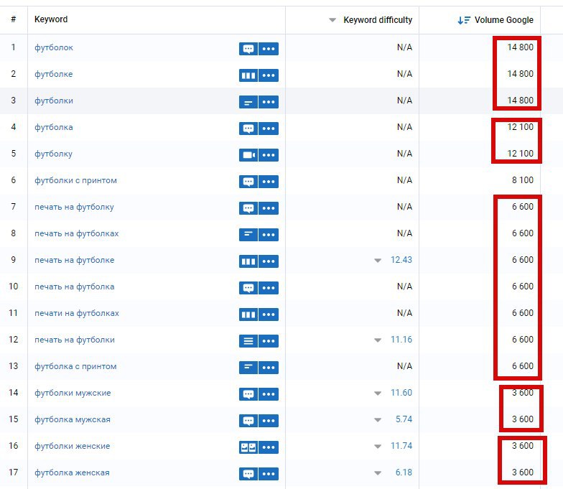Click SERP icon for футболки мужские
The image size is (563, 489).
pyautogui.click(x=248, y=394)
